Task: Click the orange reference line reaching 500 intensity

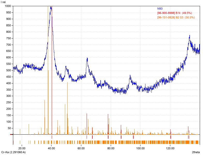Action: pos(48,103)
